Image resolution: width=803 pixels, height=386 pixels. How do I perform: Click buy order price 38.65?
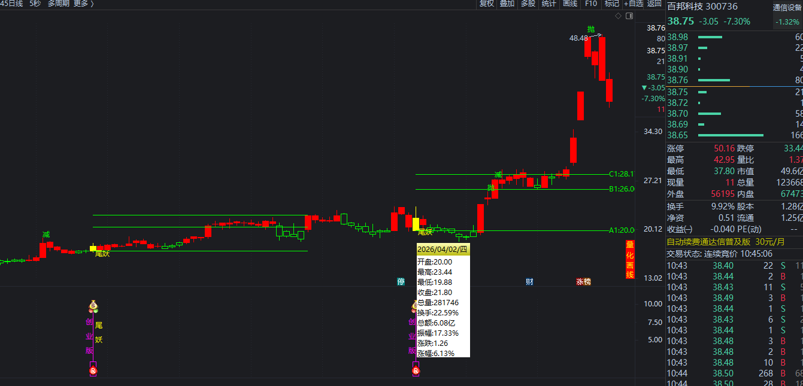(677, 135)
